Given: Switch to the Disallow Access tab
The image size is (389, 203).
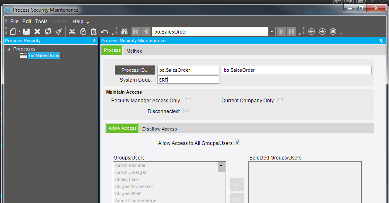Looking at the screenshot, I should pos(160,129).
